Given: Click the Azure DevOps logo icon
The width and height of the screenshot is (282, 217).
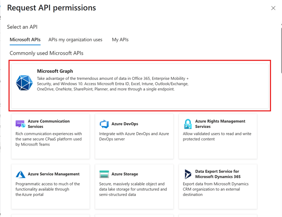Looking at the screenshot, I should pos(104,124).
